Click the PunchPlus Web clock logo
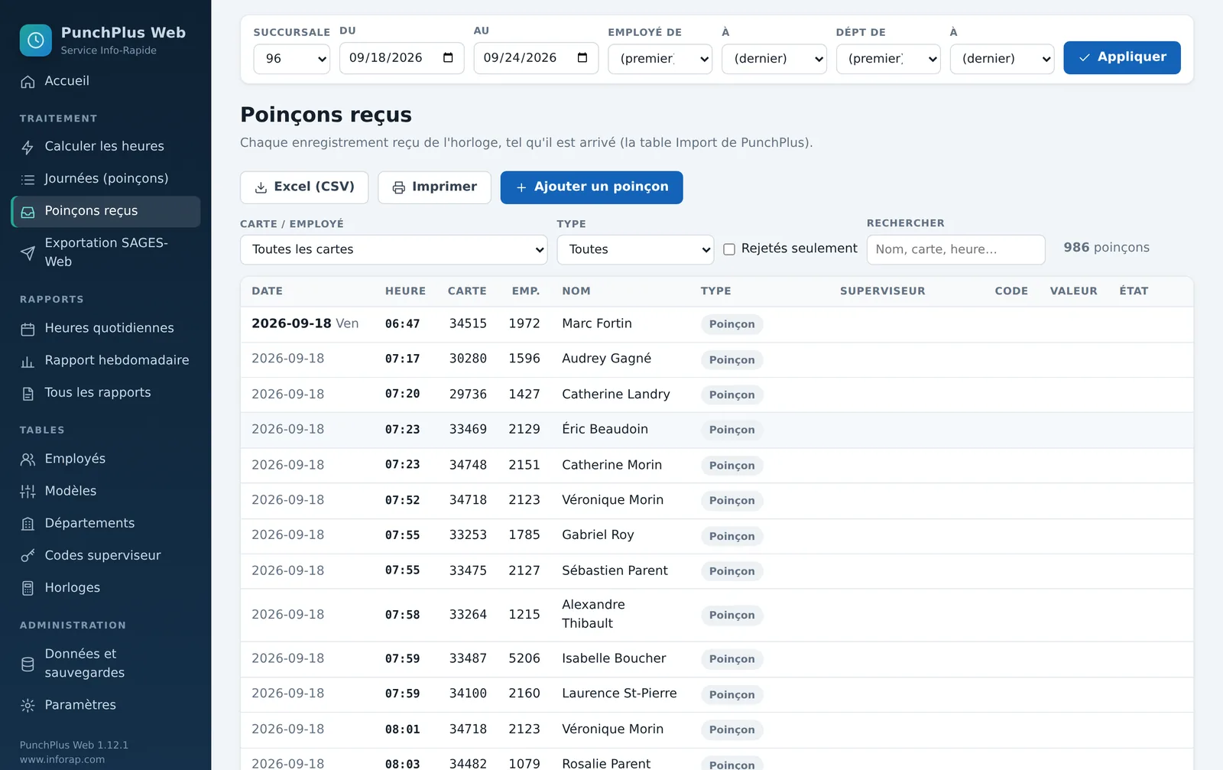The width and height of the screenshot is (1223, 770). pos(35,41)
